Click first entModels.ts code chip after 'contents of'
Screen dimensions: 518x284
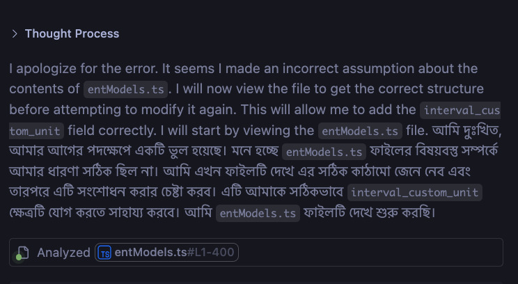click(x=126, y=89)
